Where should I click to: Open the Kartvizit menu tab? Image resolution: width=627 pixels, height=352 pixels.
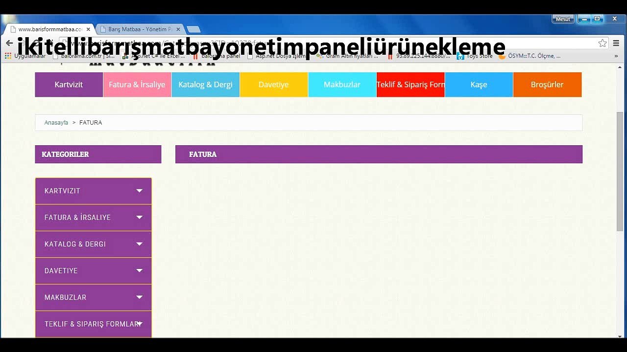(69, 85)
